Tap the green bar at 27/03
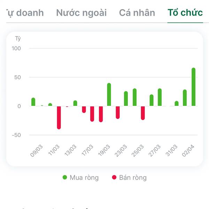 point(160,98)
